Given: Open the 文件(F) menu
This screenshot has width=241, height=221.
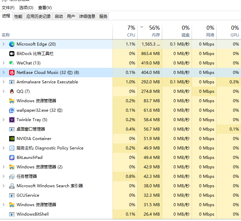Looking at the screenshot, I should coord(8,8).
